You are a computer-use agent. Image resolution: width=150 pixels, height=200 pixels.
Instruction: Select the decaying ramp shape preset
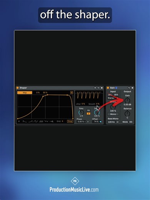[25, 121]
